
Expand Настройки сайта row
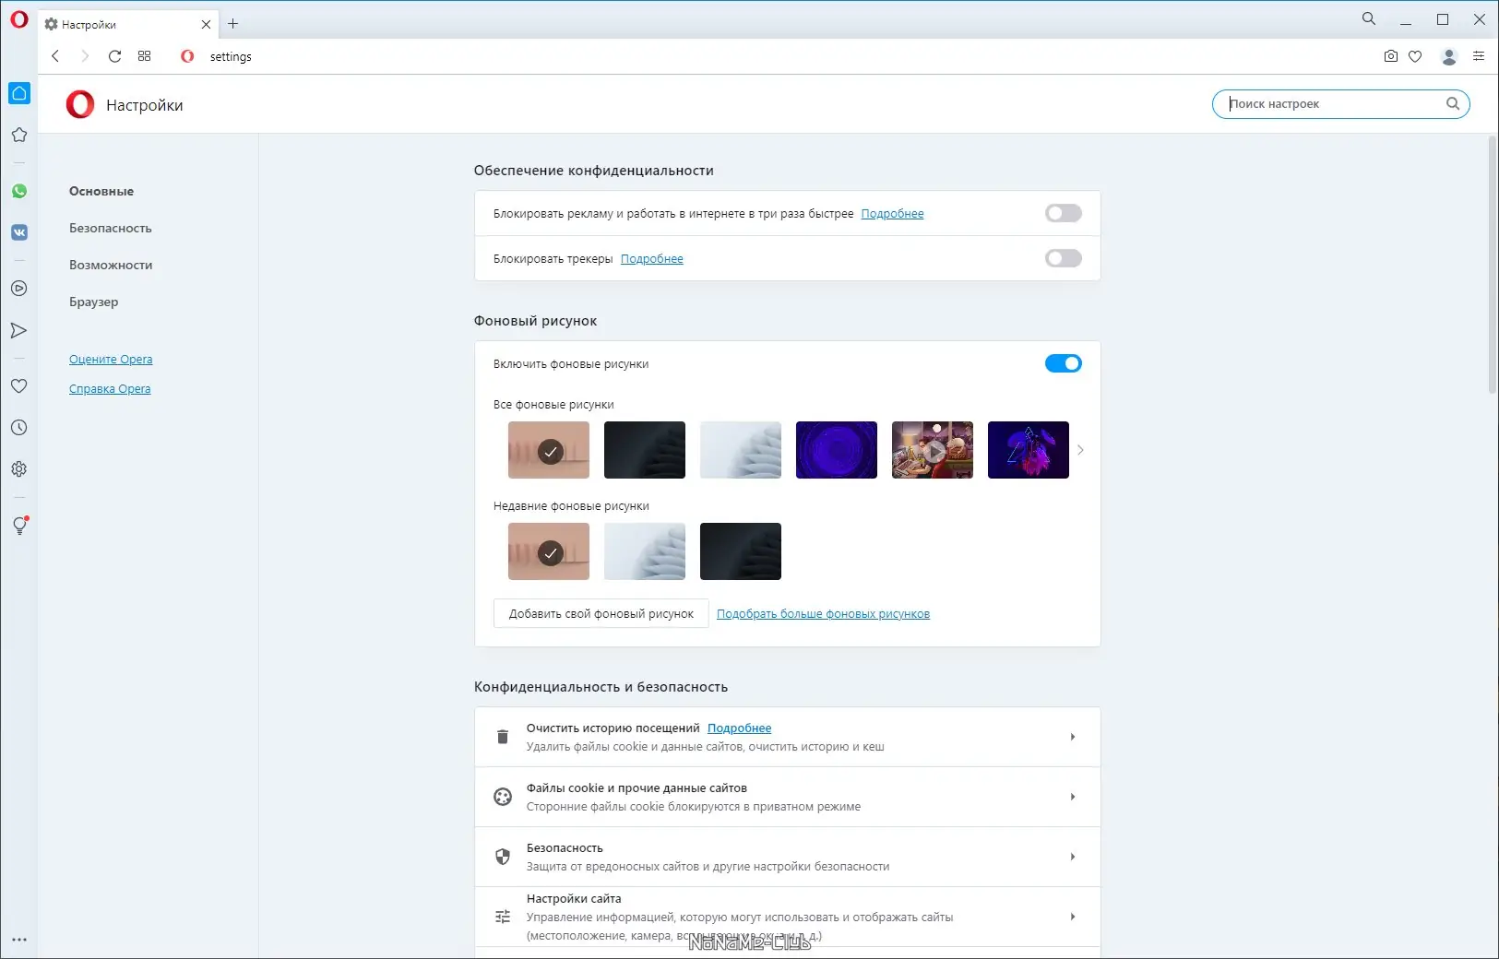788,917
